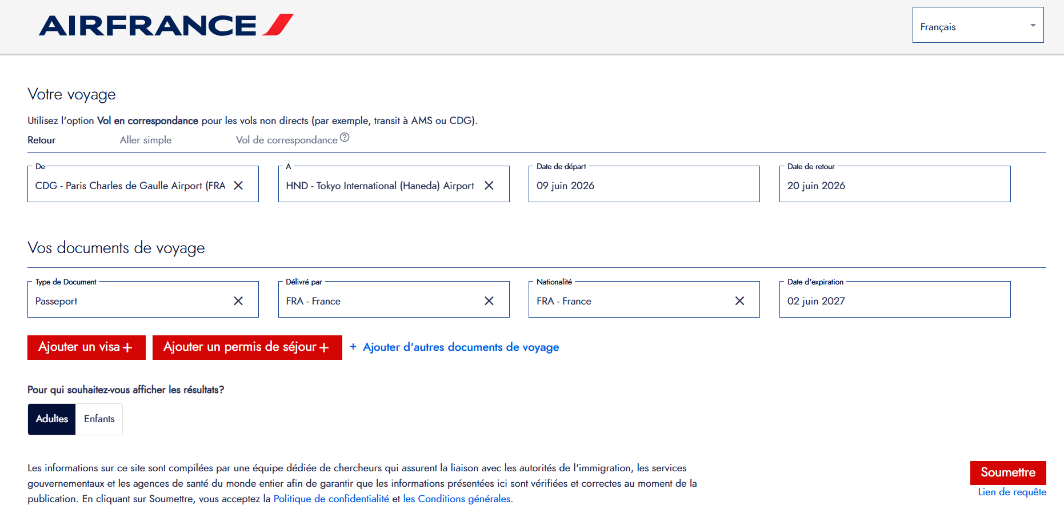This screenshot has height=513, width=1064.
Task: Select Enfants results toggle
Action: click(x=99, y=419)
